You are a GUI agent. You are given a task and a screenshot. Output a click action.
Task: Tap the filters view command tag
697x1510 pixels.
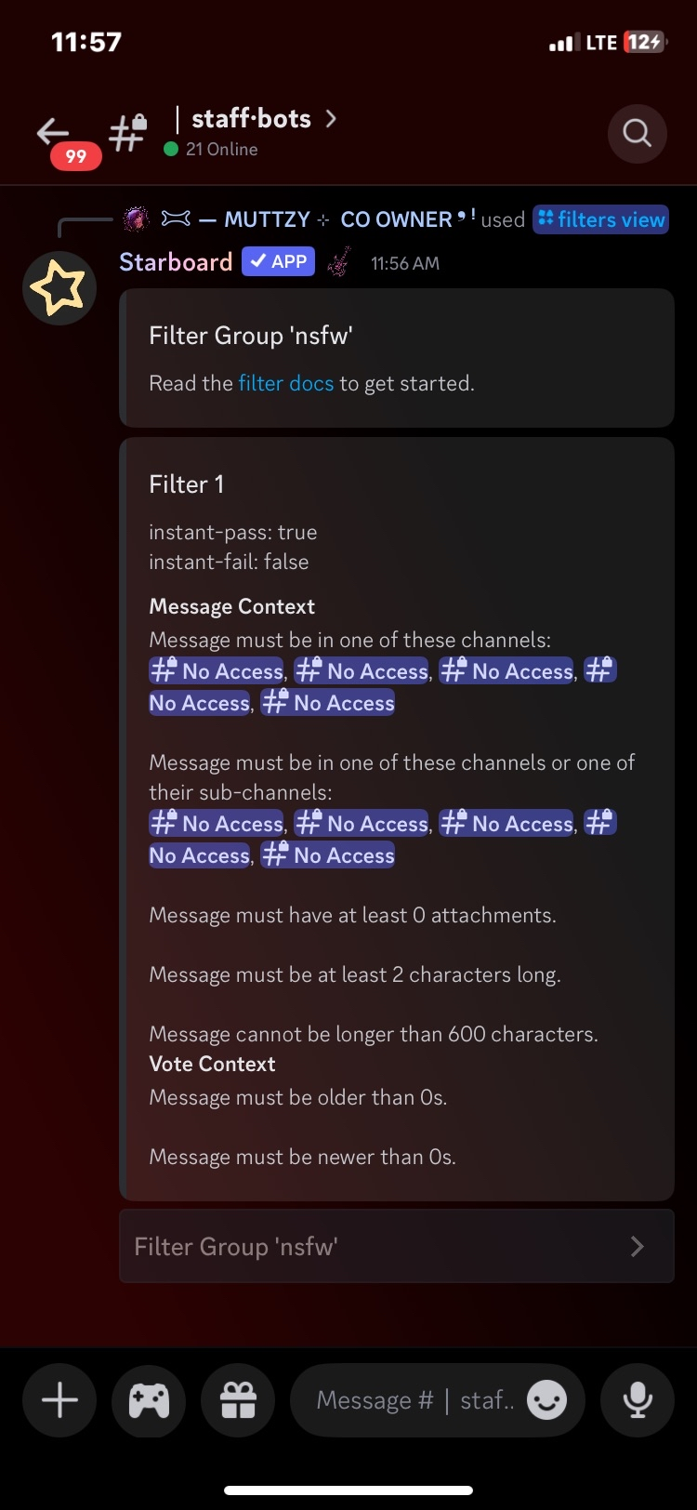coord(601,219)
